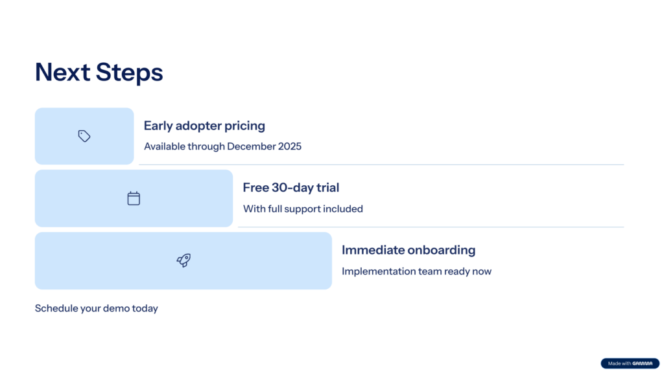Select the "Implementation team ready now" text
This screenshot has width=664, height=373.
(416, 271)
